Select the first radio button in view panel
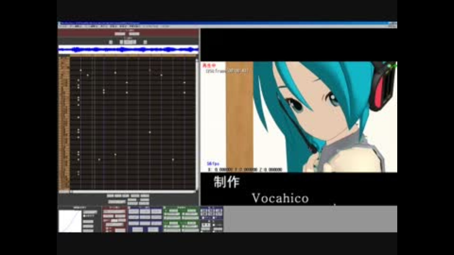 coord(203,218)
